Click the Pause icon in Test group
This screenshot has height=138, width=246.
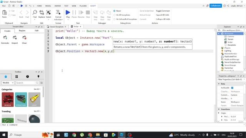[74, 12]
